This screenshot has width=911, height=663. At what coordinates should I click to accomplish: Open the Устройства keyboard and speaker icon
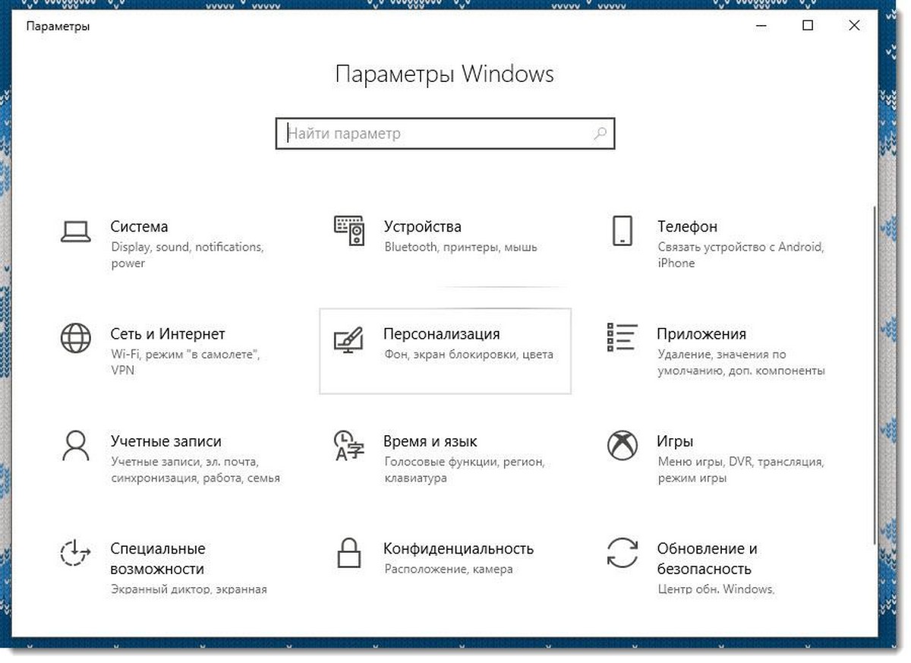349,230
